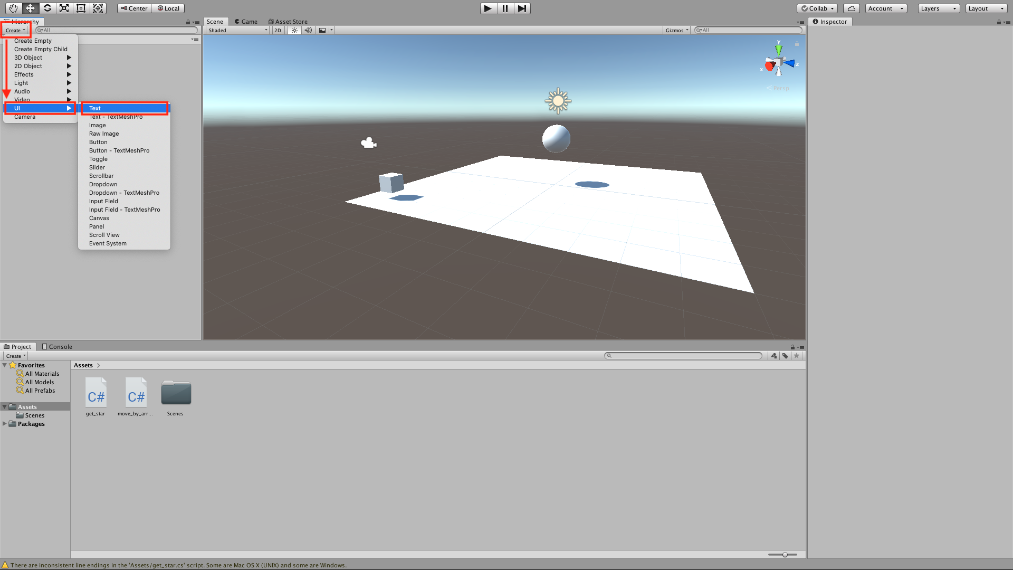Open the Shaded draw mode dropdown
The height and width of the screenshot is (570, 1013).
(x=236, y=30)
